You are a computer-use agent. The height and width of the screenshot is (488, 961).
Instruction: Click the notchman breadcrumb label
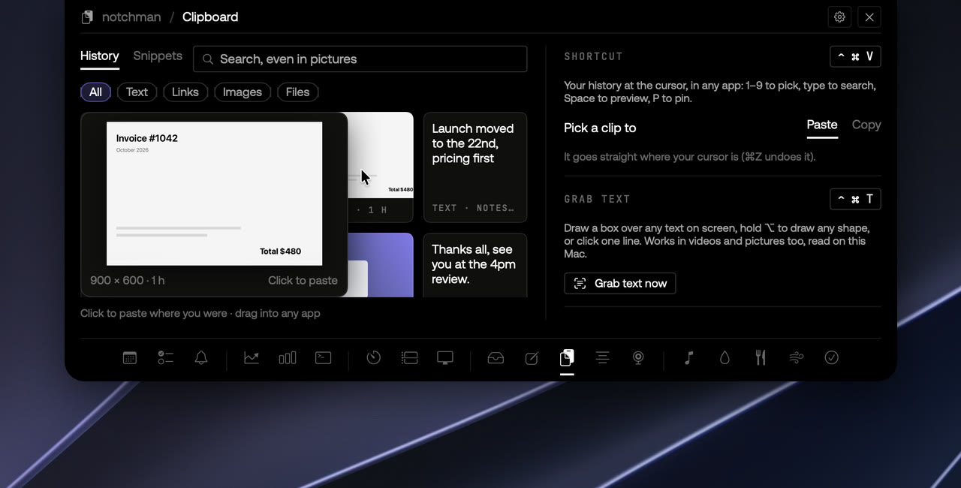click(x=131, y=17)
